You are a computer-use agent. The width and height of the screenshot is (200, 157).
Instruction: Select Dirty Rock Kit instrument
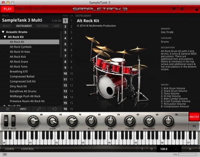click(30, 86)
